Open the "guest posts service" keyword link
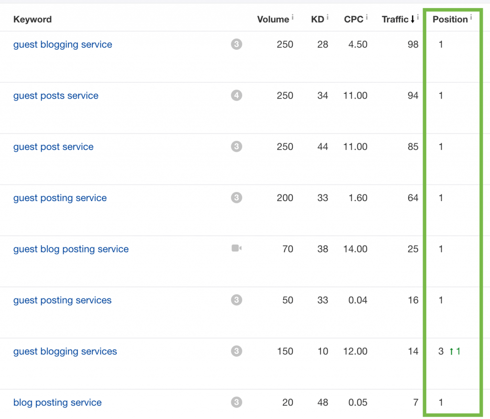 click(56, 96)
